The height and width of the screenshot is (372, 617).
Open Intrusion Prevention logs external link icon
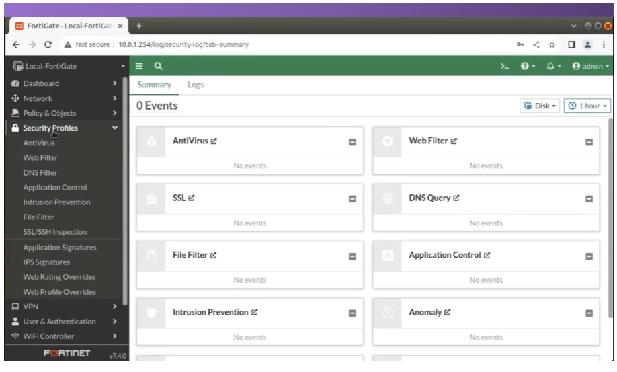tap(254, 312)
